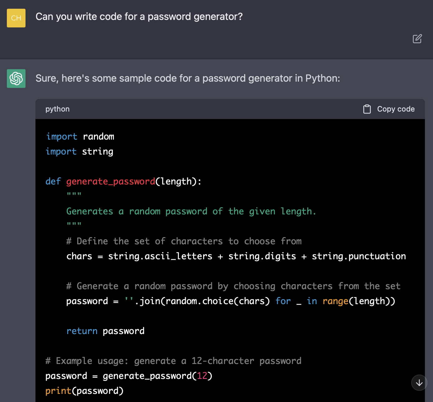The image size is (433, 402).
Task: Click the Copy code button
Action: (389, 109)
